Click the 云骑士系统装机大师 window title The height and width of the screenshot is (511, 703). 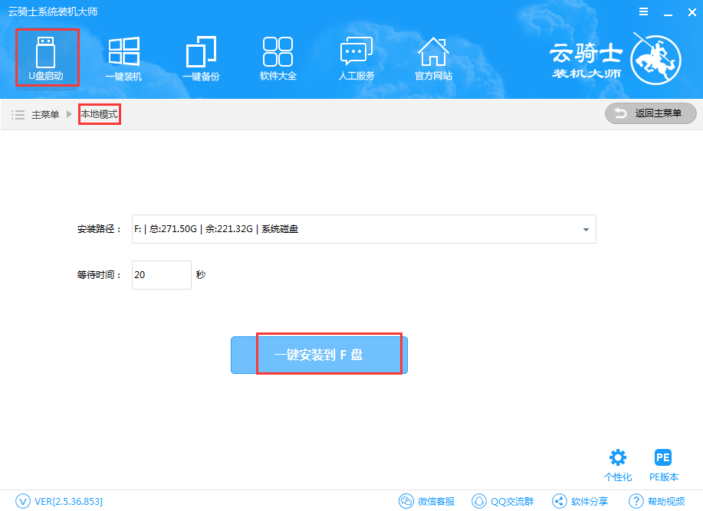click(x=53, y=11)
